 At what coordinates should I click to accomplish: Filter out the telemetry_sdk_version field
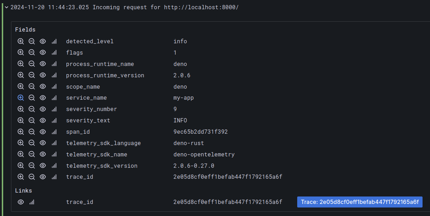pos(32,166)
